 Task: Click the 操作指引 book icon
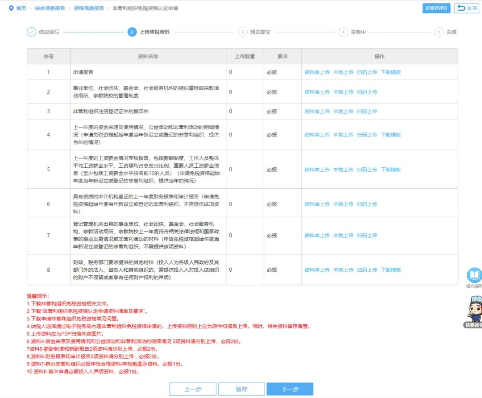(x=474, y=275)
